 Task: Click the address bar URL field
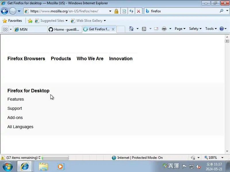tap(66, 11)
